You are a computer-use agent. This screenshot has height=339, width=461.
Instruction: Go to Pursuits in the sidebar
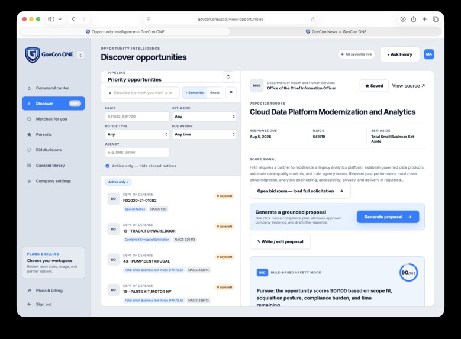pyautogui.click(x=53, y=134)
